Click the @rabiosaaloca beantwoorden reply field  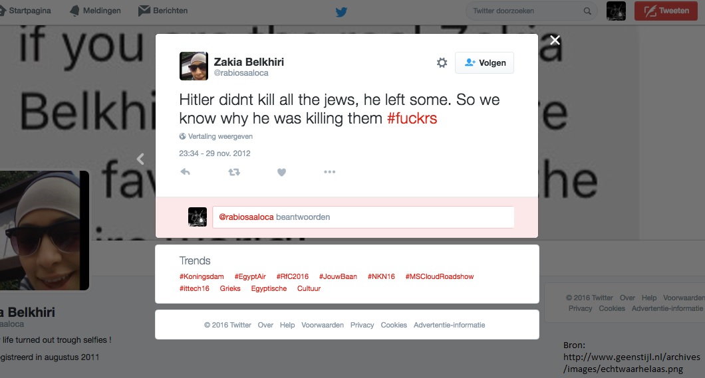[x=363, y=217]
